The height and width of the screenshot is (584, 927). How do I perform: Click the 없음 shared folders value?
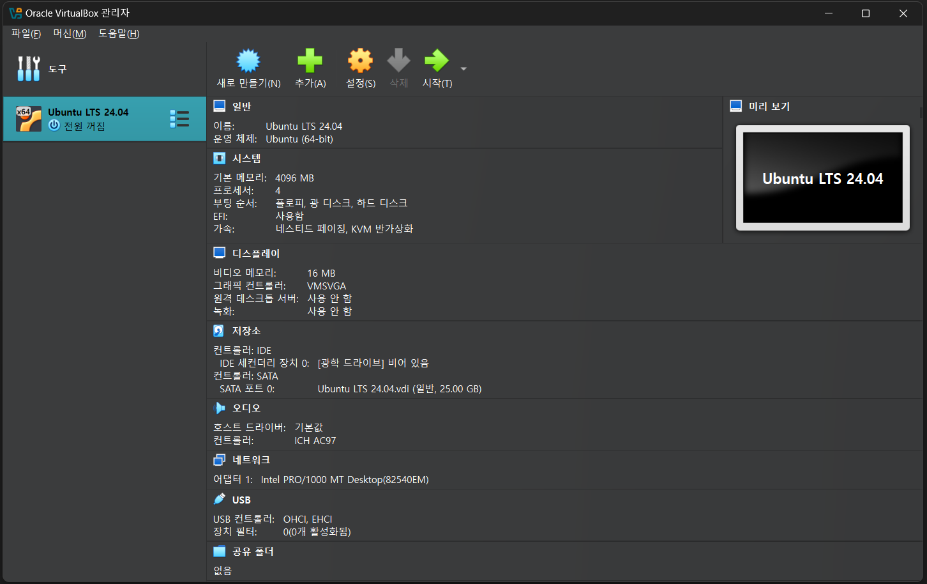pyautogui.click(x=223, y=571)
